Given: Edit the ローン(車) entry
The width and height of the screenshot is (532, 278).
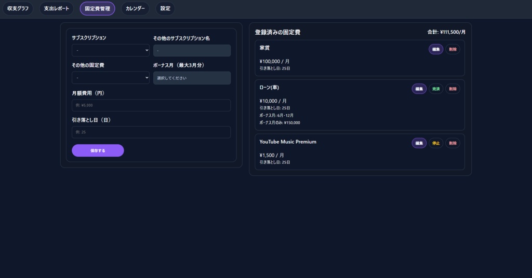Looking at the screenshot, I should click(419, 89).
